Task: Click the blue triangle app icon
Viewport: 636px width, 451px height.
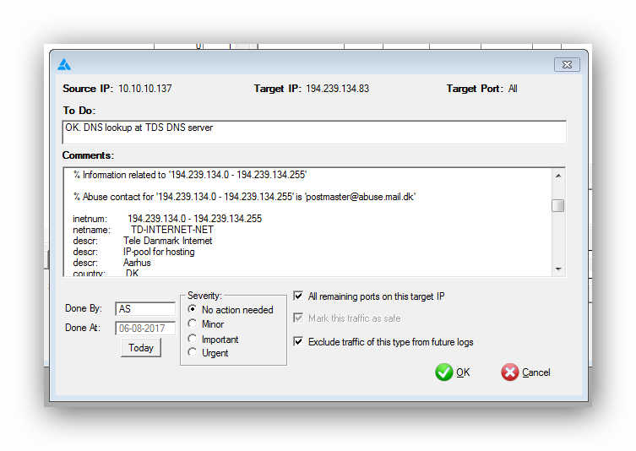Action: tap(64, 64)
